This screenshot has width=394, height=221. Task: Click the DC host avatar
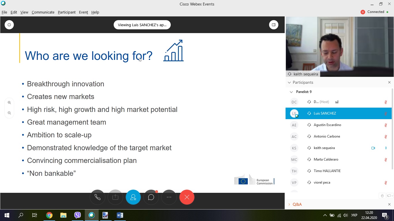[x=294, y=102]
